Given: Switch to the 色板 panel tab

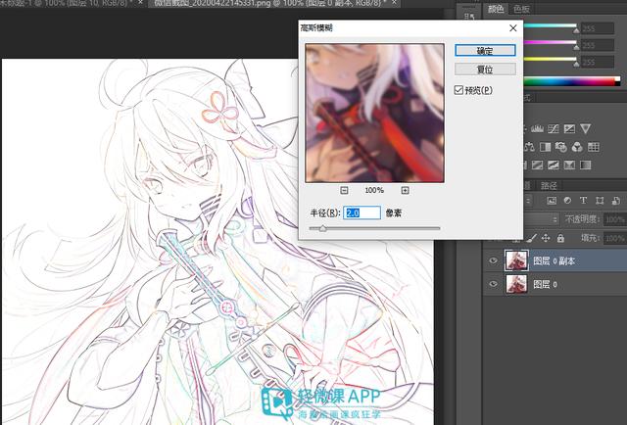Looking at the screenshot, I should pos(521,9).
